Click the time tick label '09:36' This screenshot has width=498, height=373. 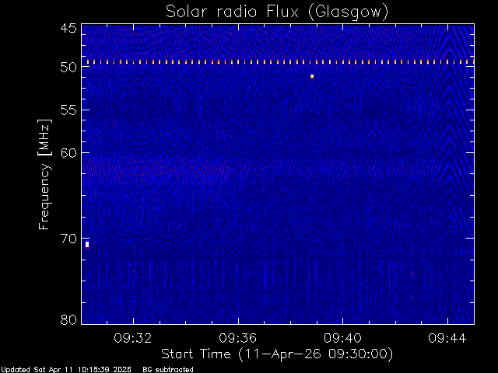(x=238, y=338)
